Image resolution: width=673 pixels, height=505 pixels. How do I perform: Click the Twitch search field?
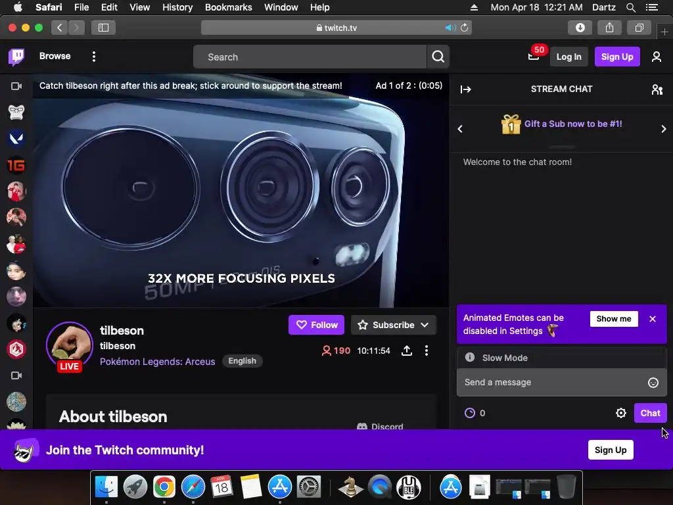point(310,57)
